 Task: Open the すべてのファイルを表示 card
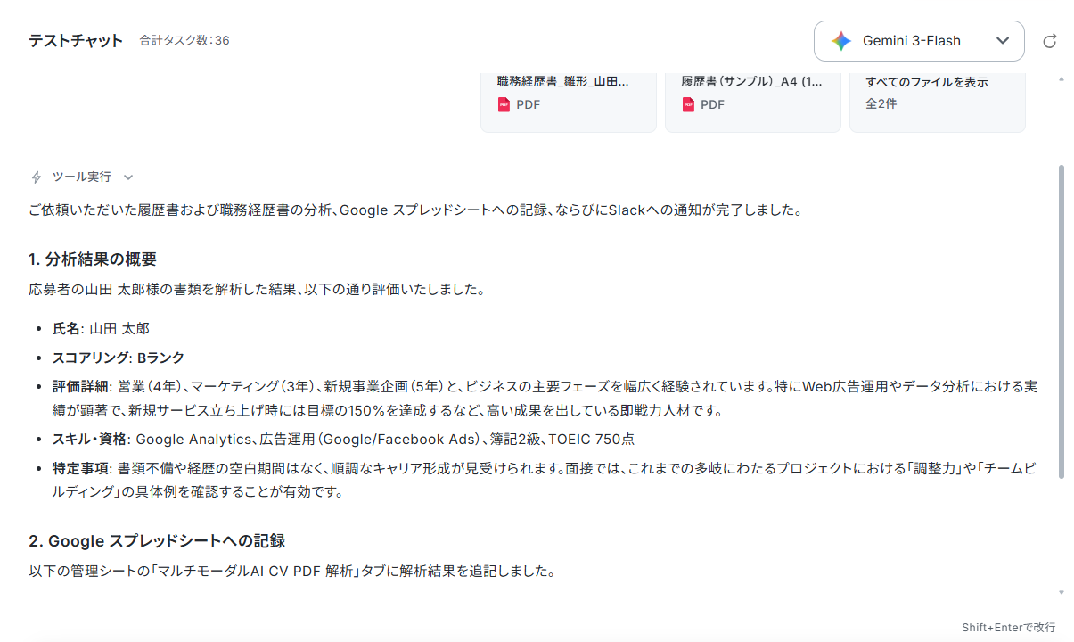coord(937,100)
